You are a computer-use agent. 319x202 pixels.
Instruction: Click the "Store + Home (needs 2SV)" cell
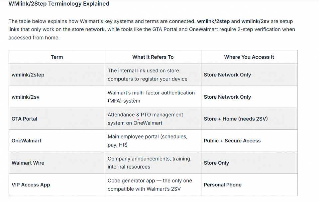click(x=236, y=119)
